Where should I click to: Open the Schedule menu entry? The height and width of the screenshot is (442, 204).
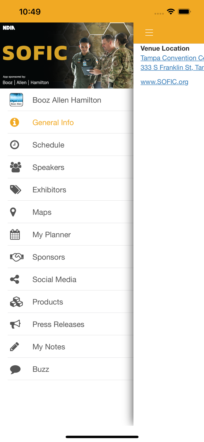(x=48, y=145)
